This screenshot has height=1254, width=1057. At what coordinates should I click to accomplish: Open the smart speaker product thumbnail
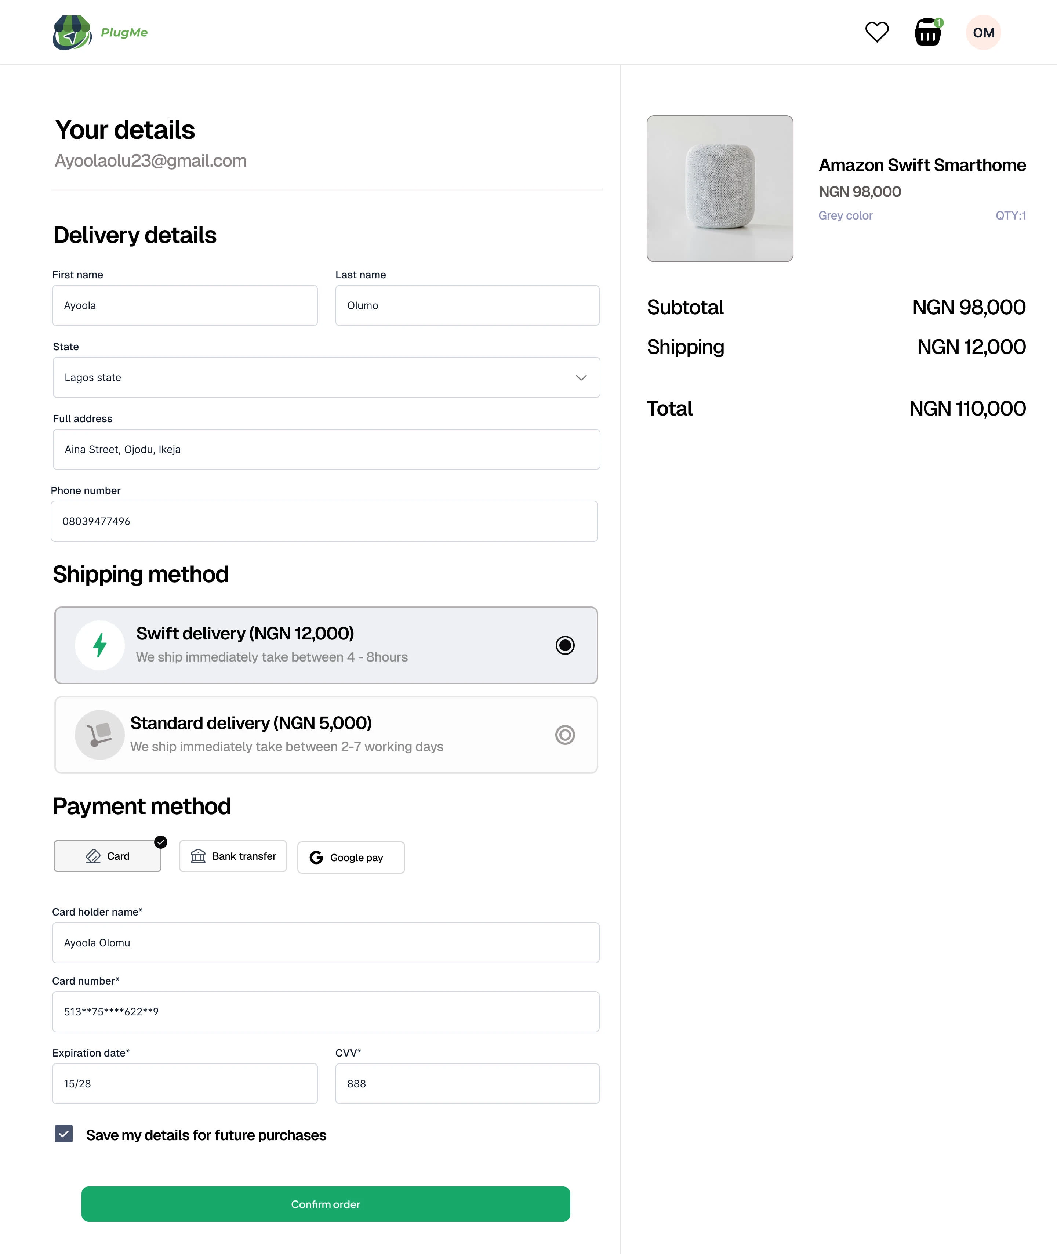point(720,189)
